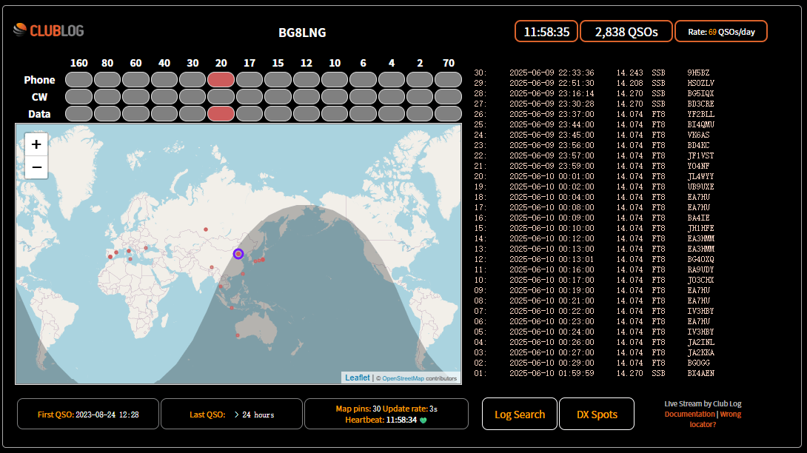Click the Data mode row label
The height and width of the screenshot is (453, 807).
39,114
